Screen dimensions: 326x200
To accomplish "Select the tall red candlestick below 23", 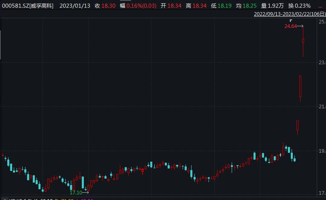I will click(x=300, y=86).
